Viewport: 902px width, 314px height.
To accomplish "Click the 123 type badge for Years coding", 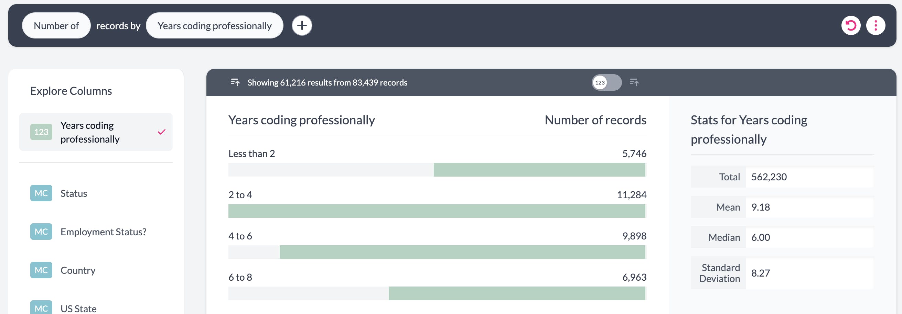I will [41, 132].
